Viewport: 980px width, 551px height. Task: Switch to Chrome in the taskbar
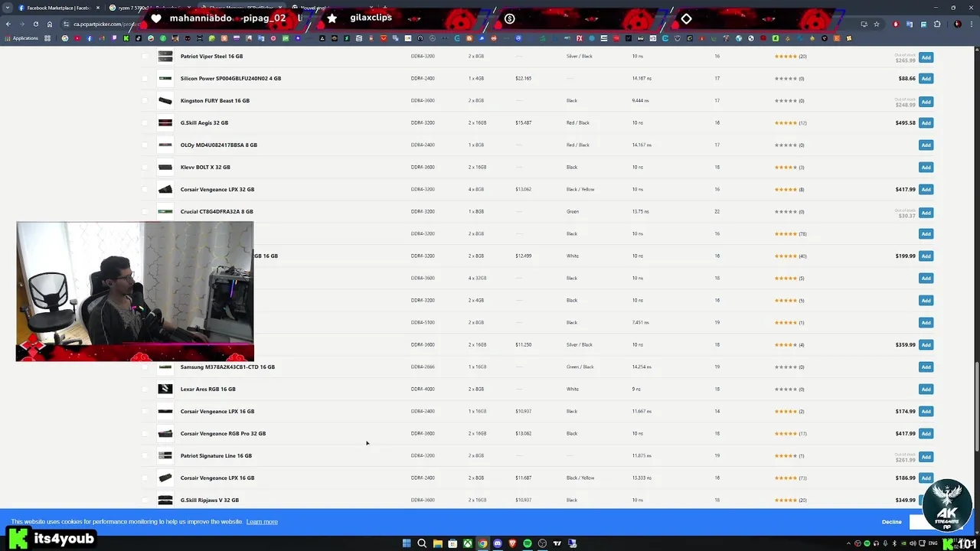pyautogui.click(x=482, y=543)
